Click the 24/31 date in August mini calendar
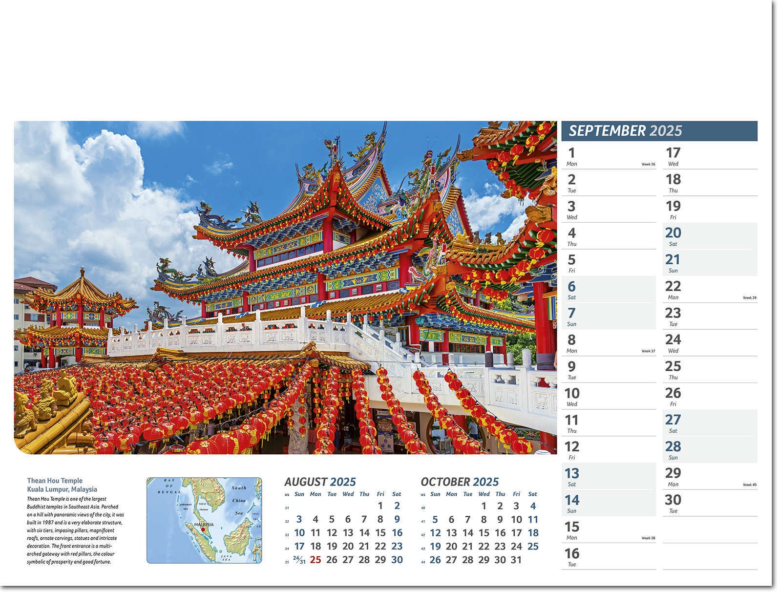Image resolution: width=778 pixels, height=592 pixels. tap(299, 560)
